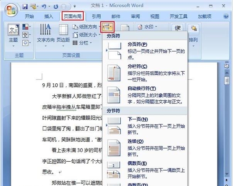Select the 页面布局 tab
Screen dimensions: 233x186
tap(73, 16)
